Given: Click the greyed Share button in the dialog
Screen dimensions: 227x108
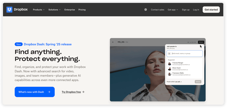Looking at the screenshot, I should click(x=198, y=82).
